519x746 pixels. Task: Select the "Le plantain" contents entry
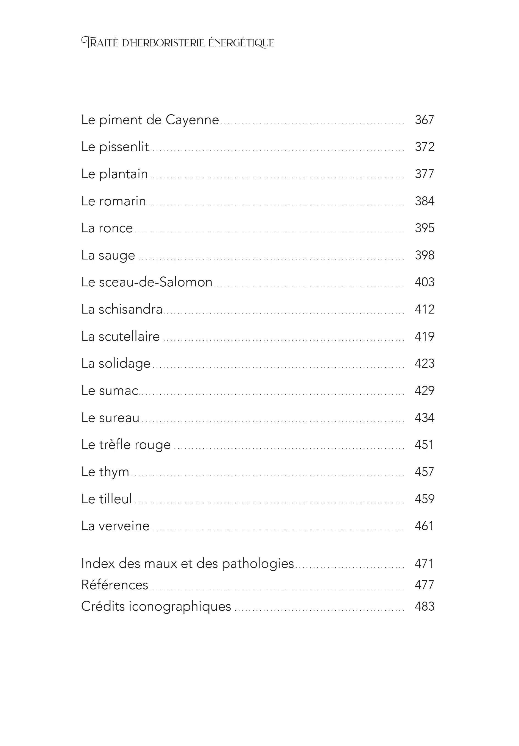(x=115, y=174)
